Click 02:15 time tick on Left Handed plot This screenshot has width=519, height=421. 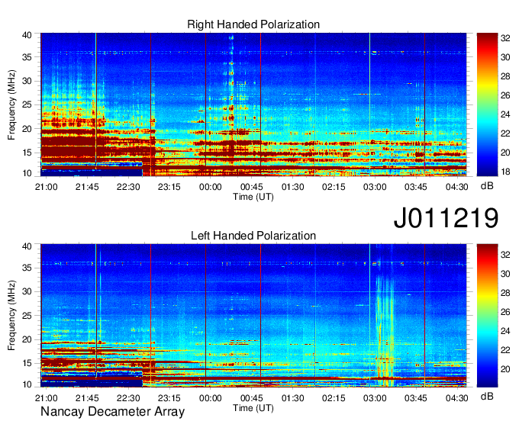pyautogui.click(x=334, y=398)
